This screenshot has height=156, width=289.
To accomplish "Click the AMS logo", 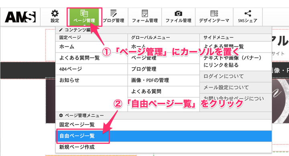I will click(20, 17).
